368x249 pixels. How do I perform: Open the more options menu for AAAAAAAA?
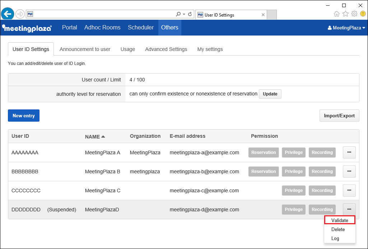(x=349, y=152)
